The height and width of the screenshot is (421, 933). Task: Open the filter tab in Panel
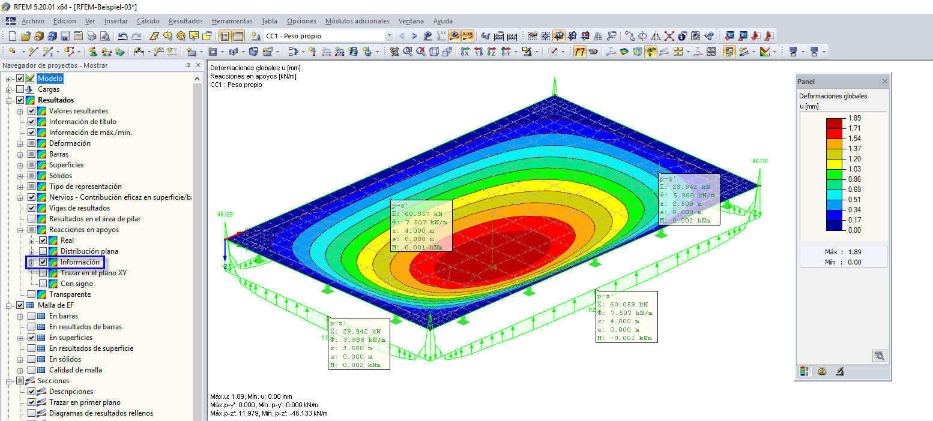pyautogui.click(x=840, y=372)
